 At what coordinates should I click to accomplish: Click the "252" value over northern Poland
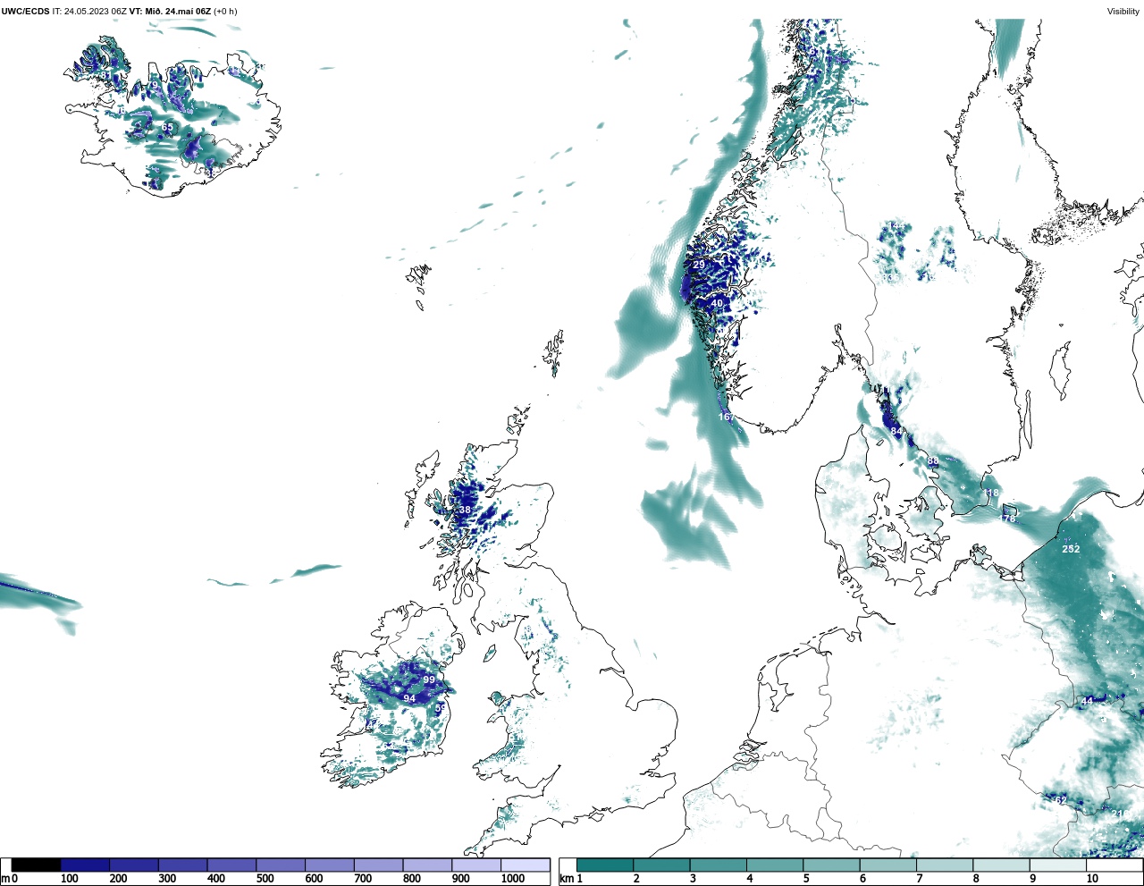pos(1071,549)
